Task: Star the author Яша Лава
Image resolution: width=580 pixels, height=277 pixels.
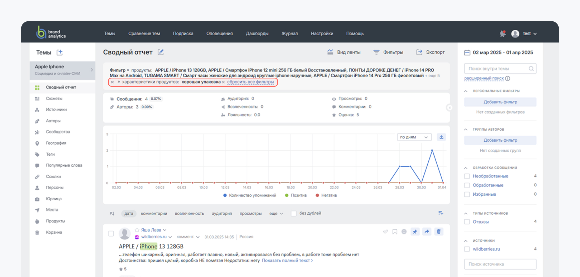Action: pyautogui.click(x=137, y=230)
